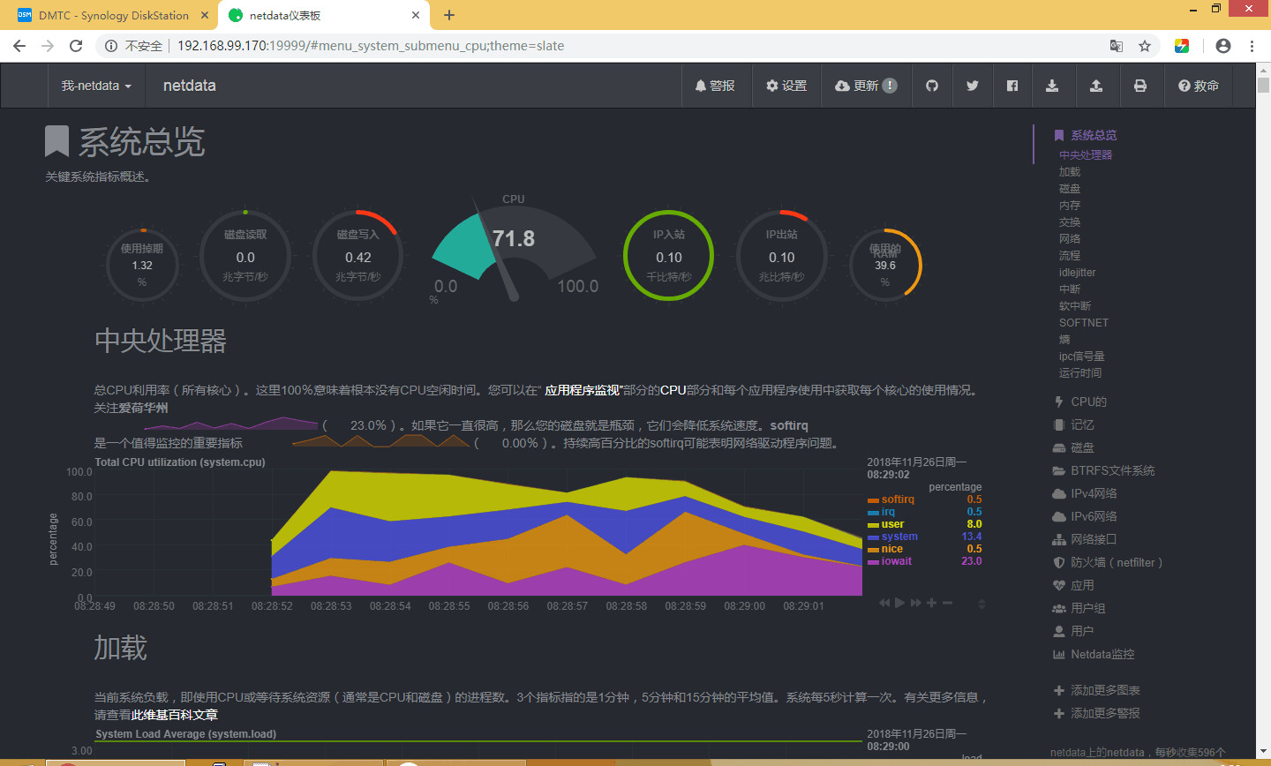Expand the BTRFS文件系统 sidebar section
1271x766 pixels.
pyautogui.click(x=1112, y=470)
